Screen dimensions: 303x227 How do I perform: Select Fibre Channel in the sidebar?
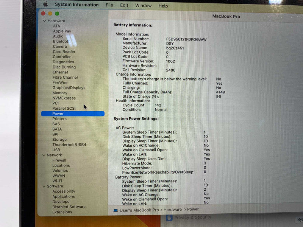click(x=65, y=78)
